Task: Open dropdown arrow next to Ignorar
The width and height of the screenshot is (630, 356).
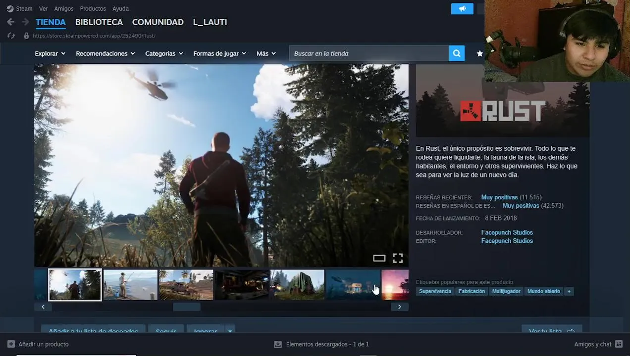Action: coord(230,330)
